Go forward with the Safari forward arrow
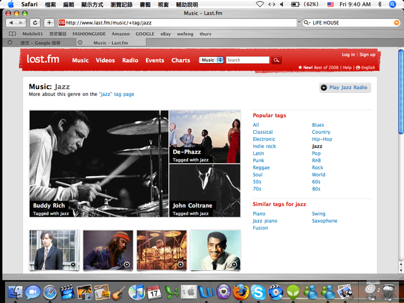Screen dimensions: 404x303 tap(21, 23)
